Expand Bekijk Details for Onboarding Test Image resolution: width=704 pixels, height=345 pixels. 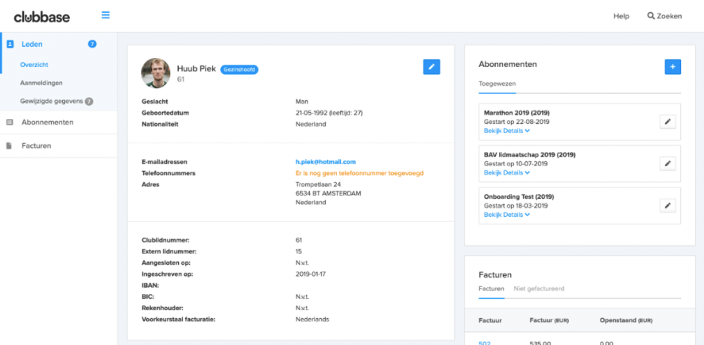[507, 215]
